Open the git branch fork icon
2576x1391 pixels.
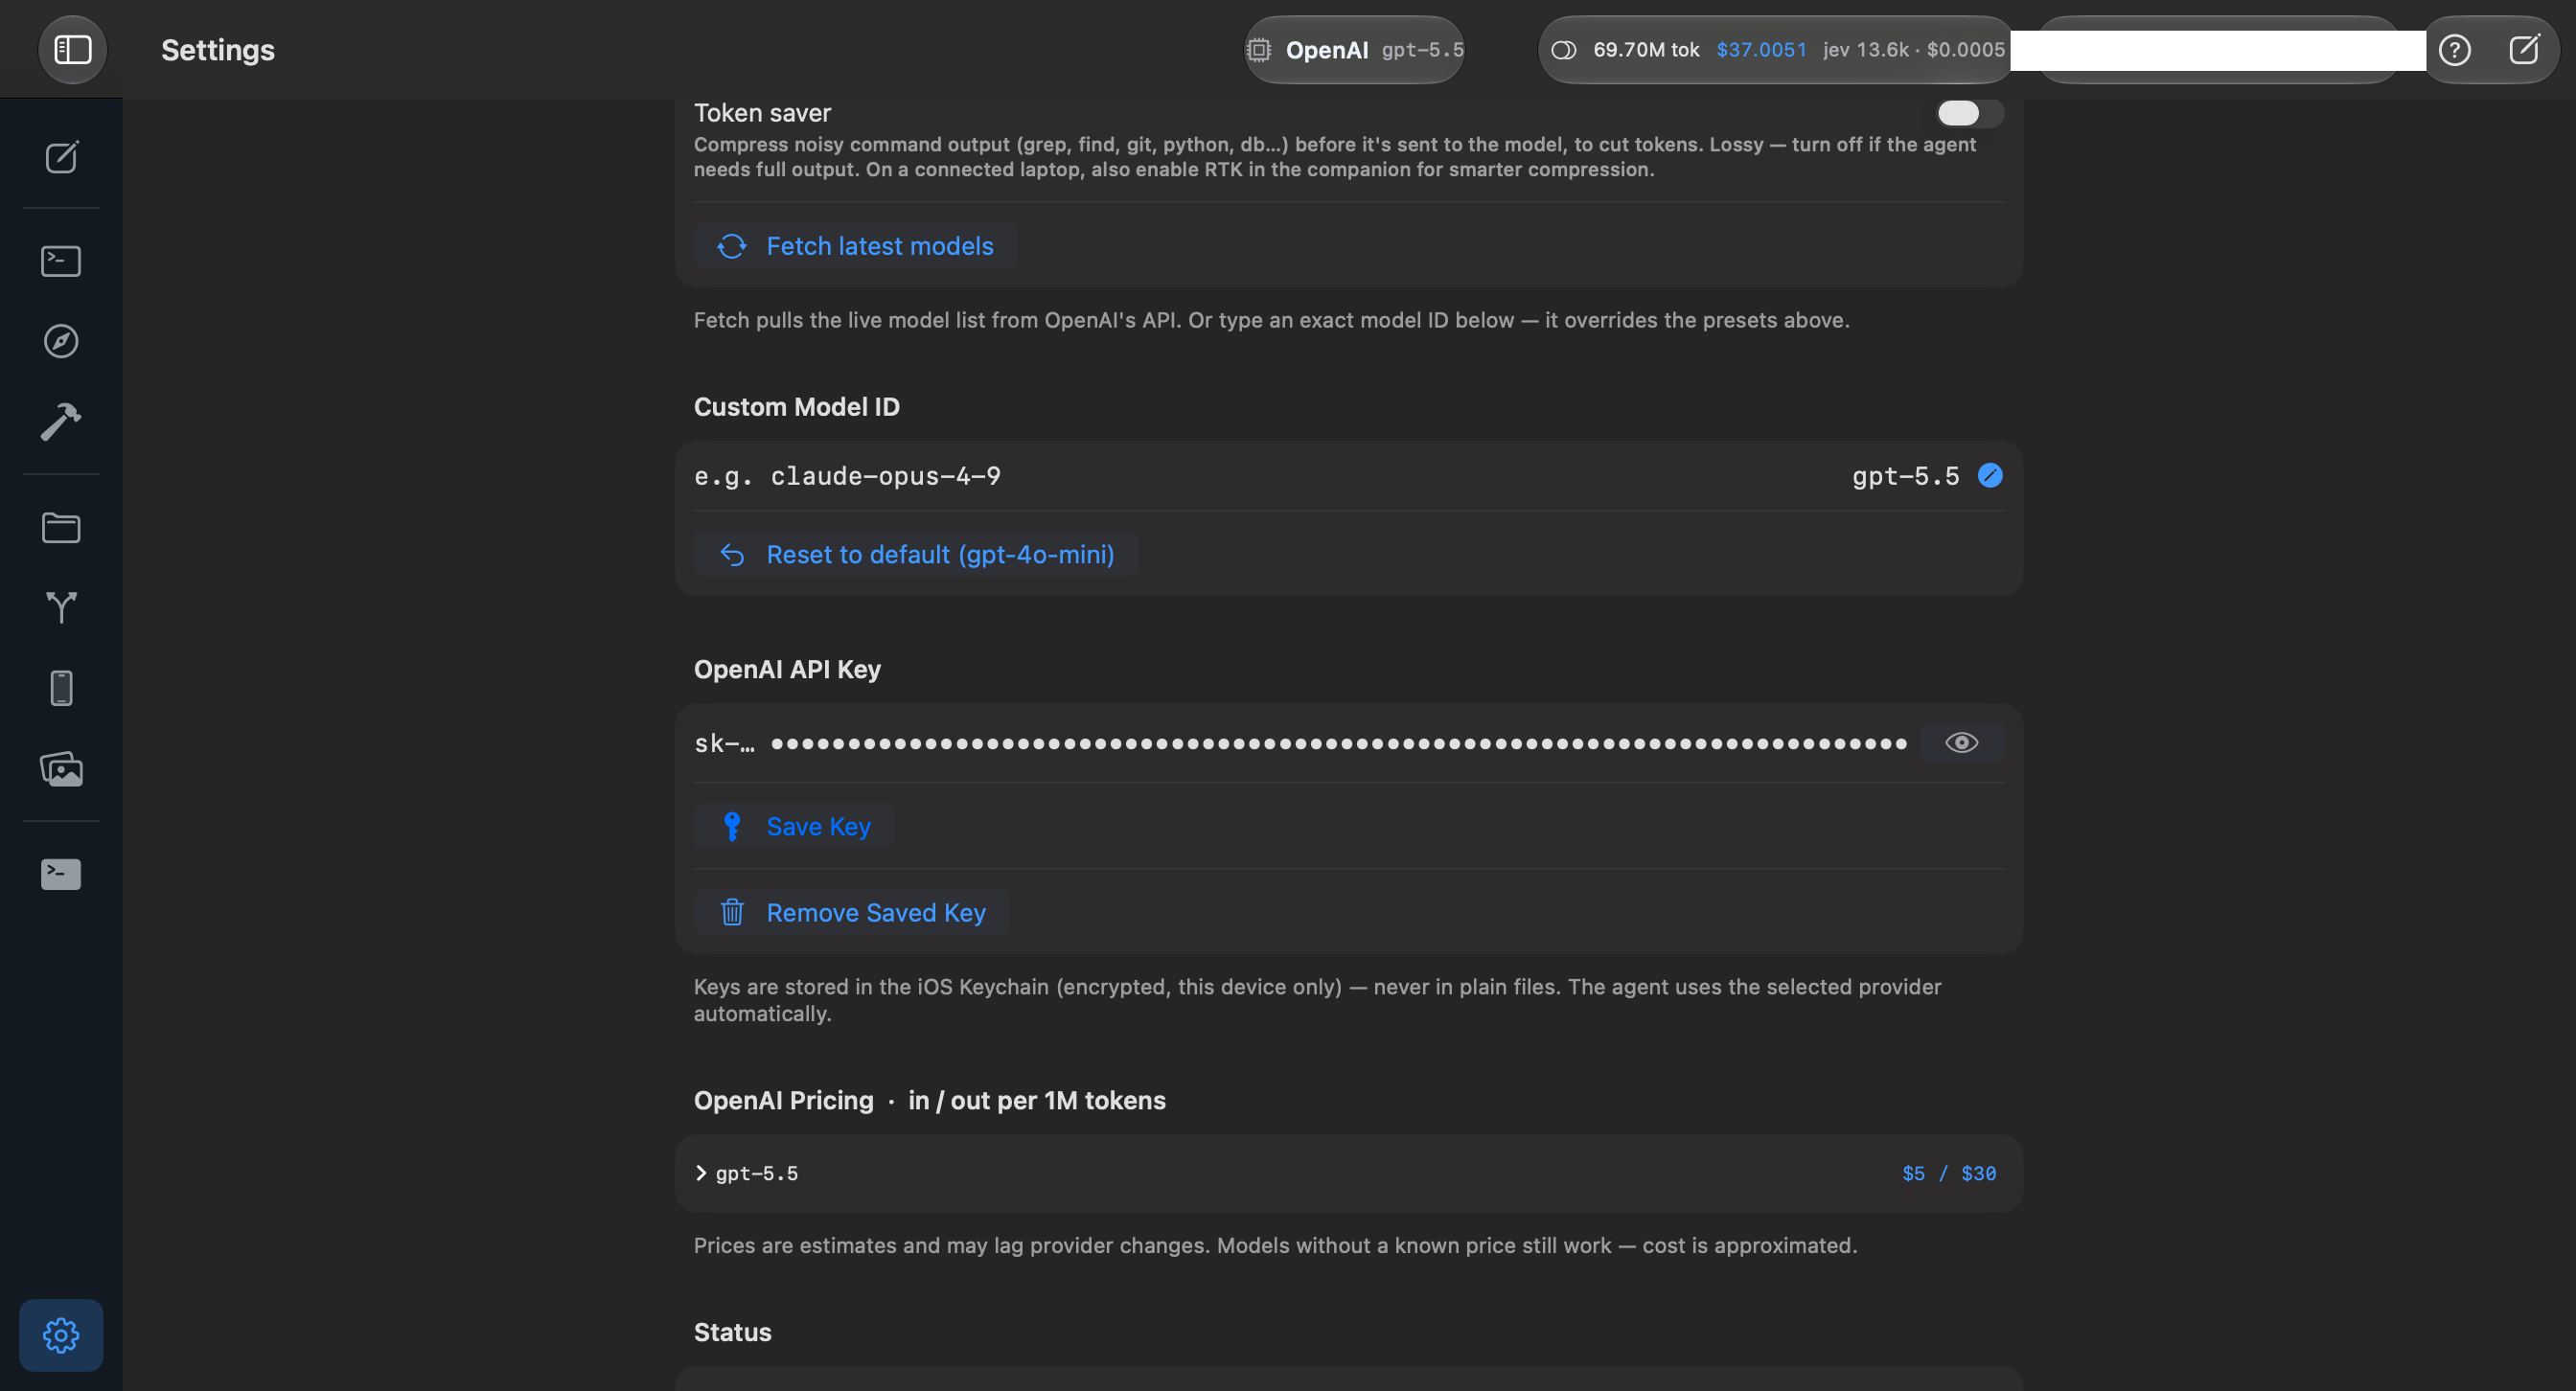click(x=61, y=606)
